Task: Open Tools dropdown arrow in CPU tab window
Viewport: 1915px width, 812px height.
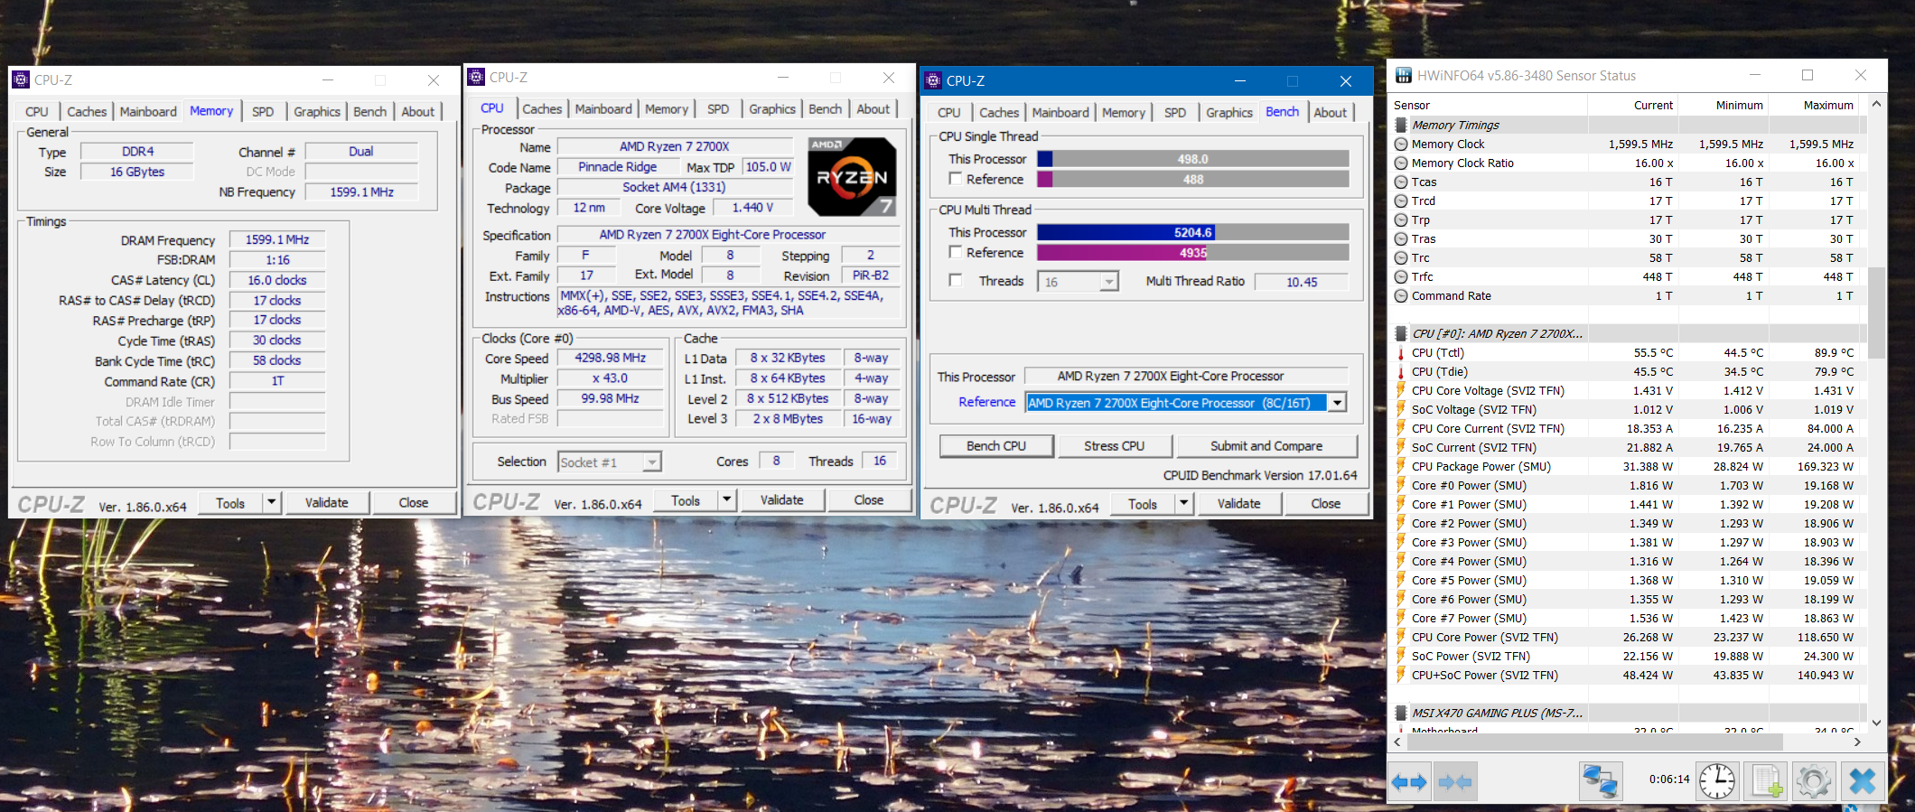Action: click(x=726, y=499)
